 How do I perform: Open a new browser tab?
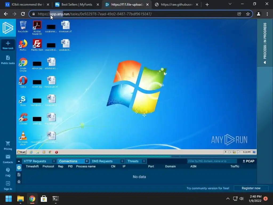click(207, 5)
